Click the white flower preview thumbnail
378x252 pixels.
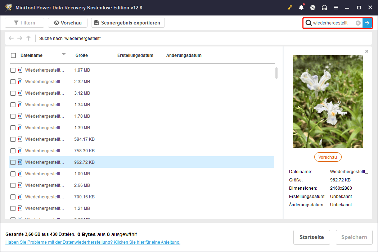(x=328, y=101)
